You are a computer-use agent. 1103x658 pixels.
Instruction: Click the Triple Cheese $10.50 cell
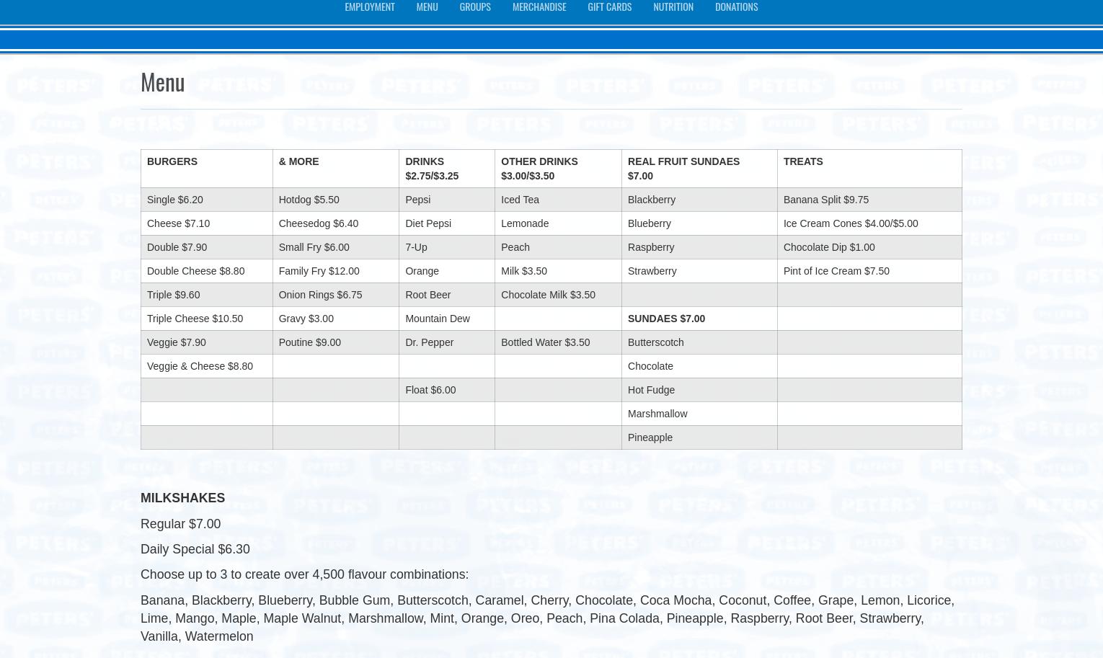(x=195, y=319)
